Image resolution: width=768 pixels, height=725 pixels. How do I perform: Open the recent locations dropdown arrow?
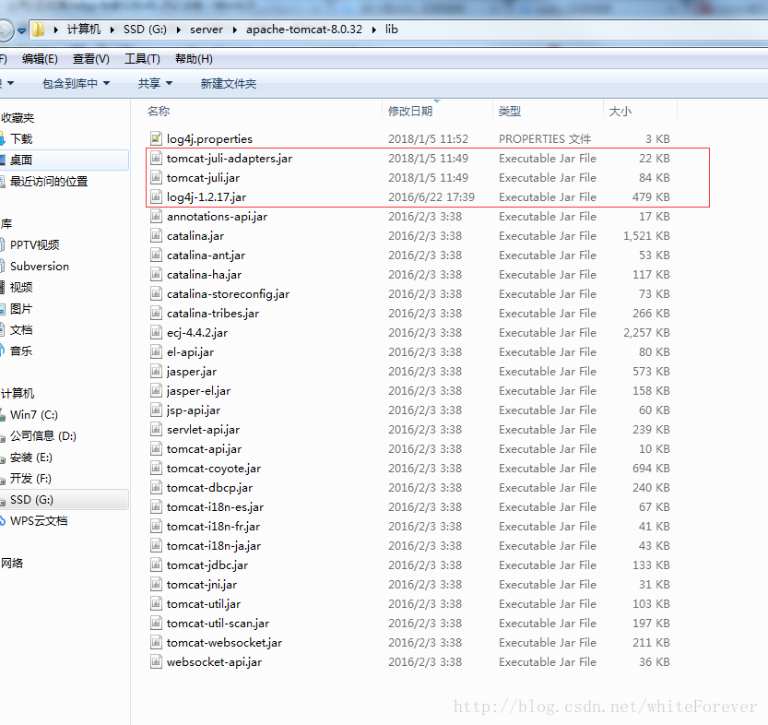click(x=21, y=30)
